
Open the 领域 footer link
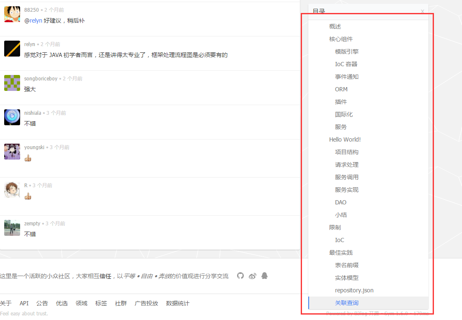pyautogui.click(x=82, y=304)
